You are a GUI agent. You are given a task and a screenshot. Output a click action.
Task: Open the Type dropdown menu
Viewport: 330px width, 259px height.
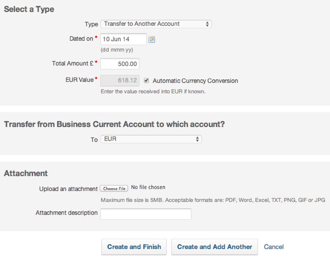point(156,24)
